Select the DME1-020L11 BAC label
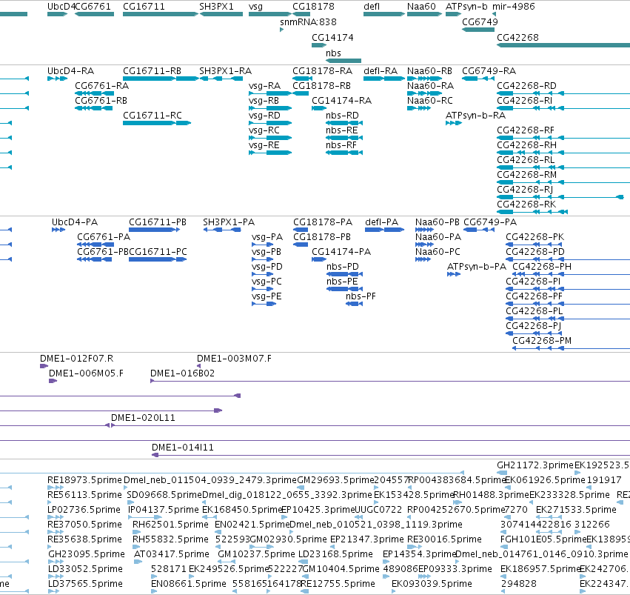This screenshot has height=595, width=630. point(144,418)
